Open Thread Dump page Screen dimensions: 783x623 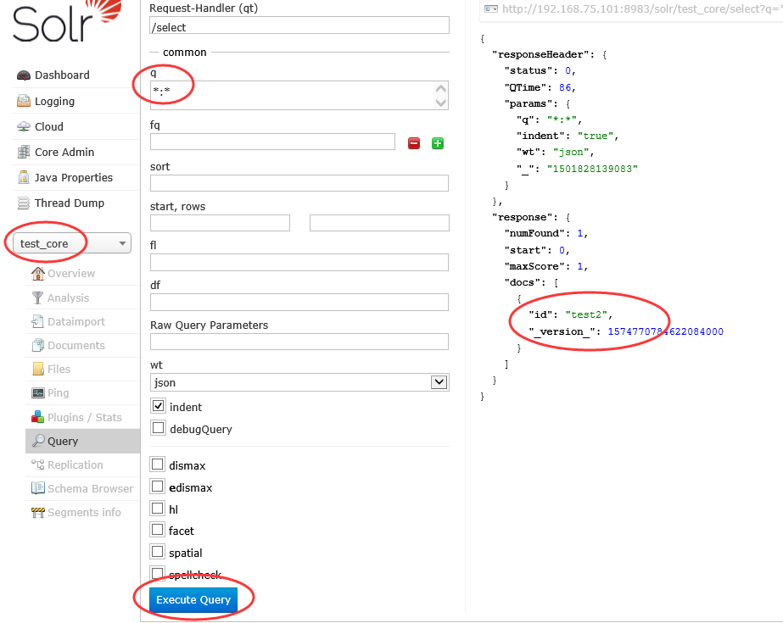pos(70,203)
